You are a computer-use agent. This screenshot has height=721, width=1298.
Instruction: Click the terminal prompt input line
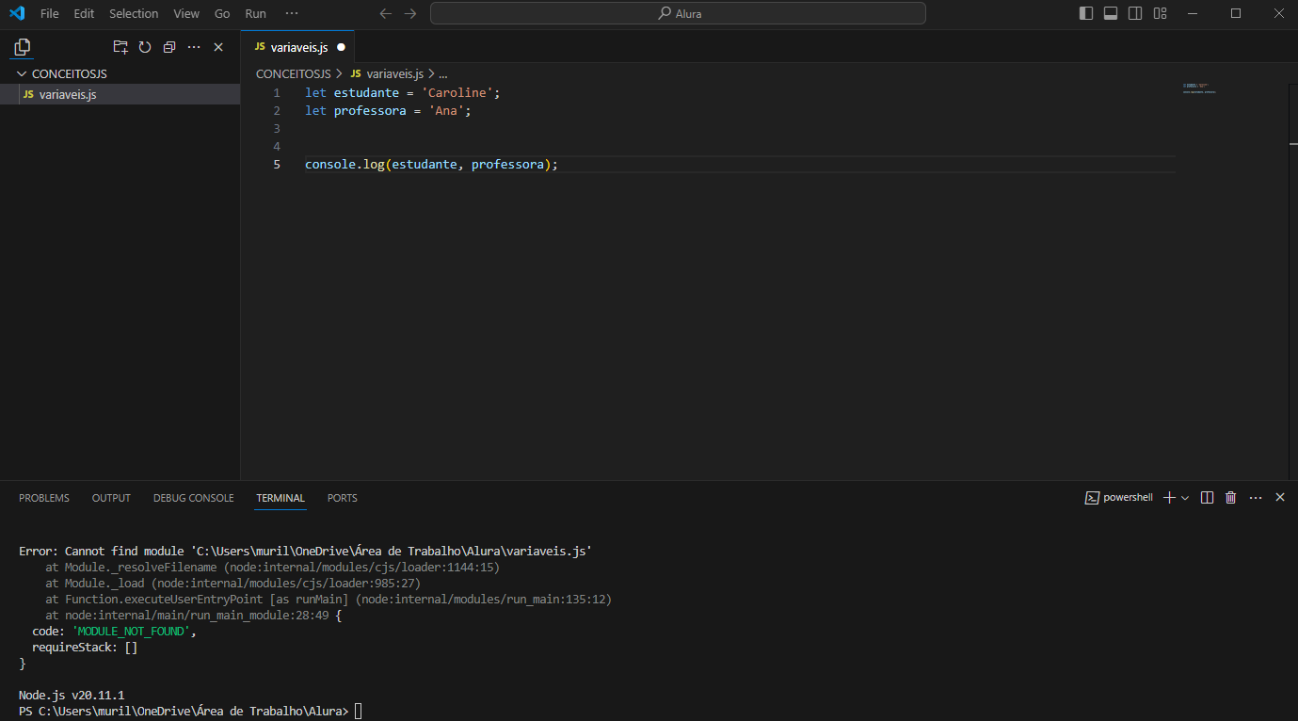[190, 712]
